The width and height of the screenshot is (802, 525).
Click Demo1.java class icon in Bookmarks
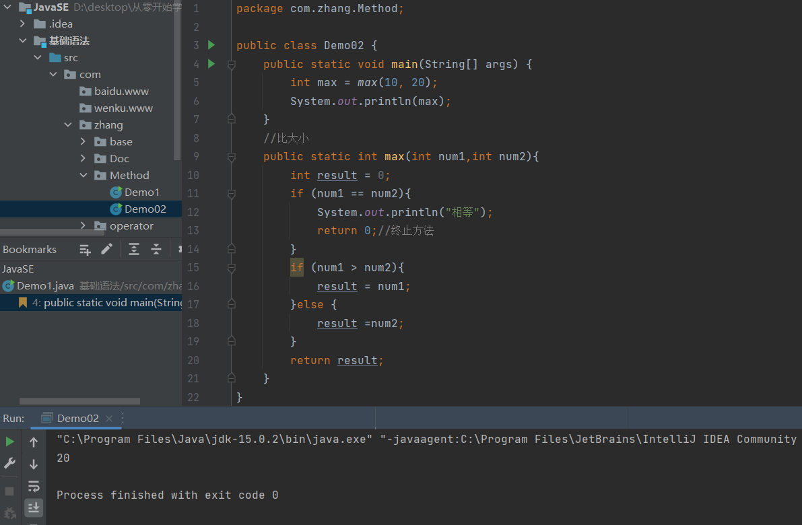pos(8,286)
